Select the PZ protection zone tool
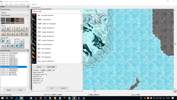Viewport: 177px width, 100px height. pyautogui.click(x=13, y=29)
